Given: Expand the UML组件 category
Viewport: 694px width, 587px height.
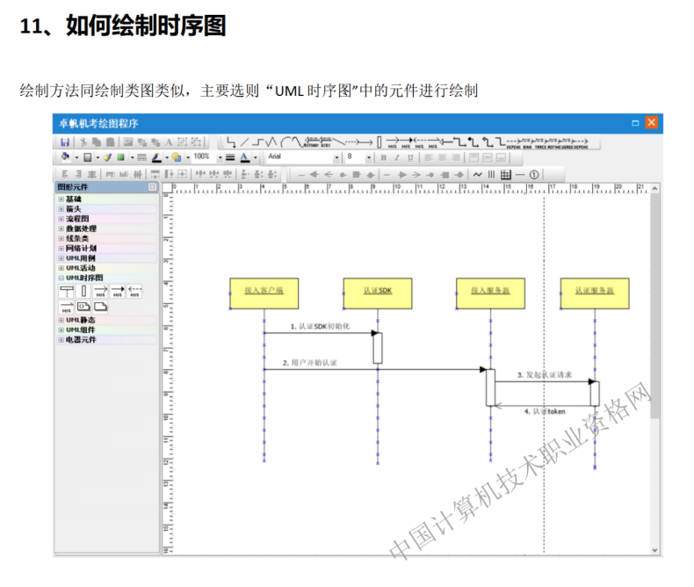Looking at the screenshot, I should [61, 330].
